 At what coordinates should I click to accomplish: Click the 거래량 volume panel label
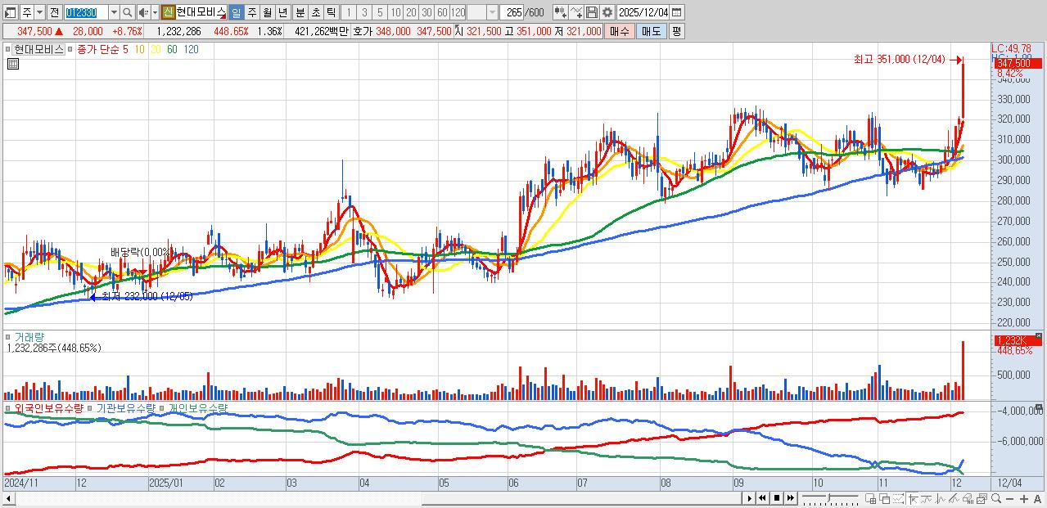click(29, 337)
